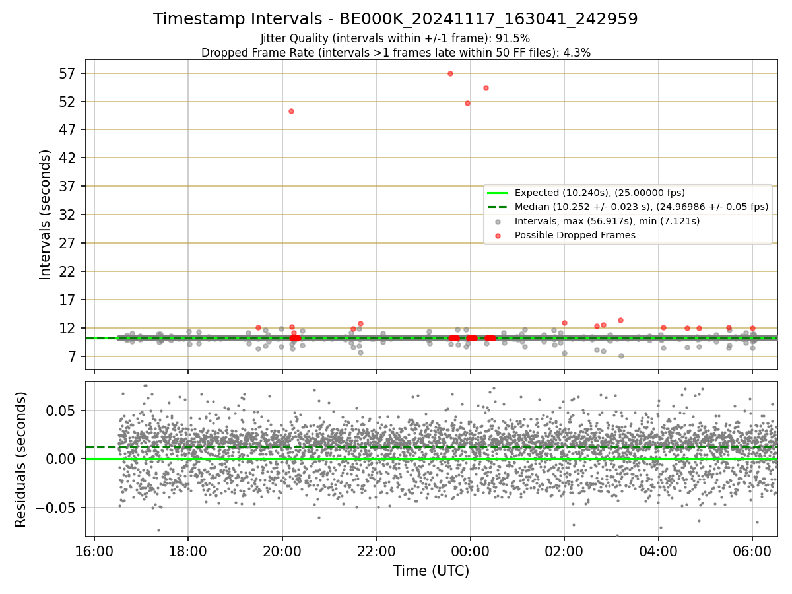Click the "Jitter Quality" 91.5% subtitle line

395,38
